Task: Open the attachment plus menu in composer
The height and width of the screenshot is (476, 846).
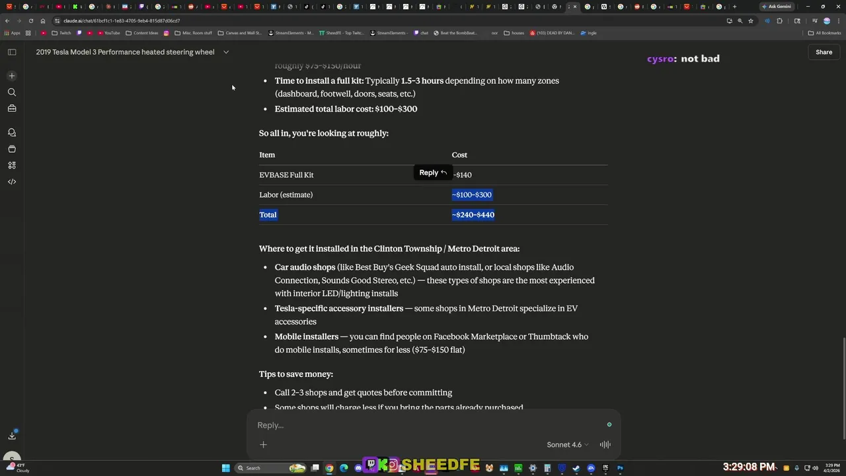Action: tap(263, 444)
